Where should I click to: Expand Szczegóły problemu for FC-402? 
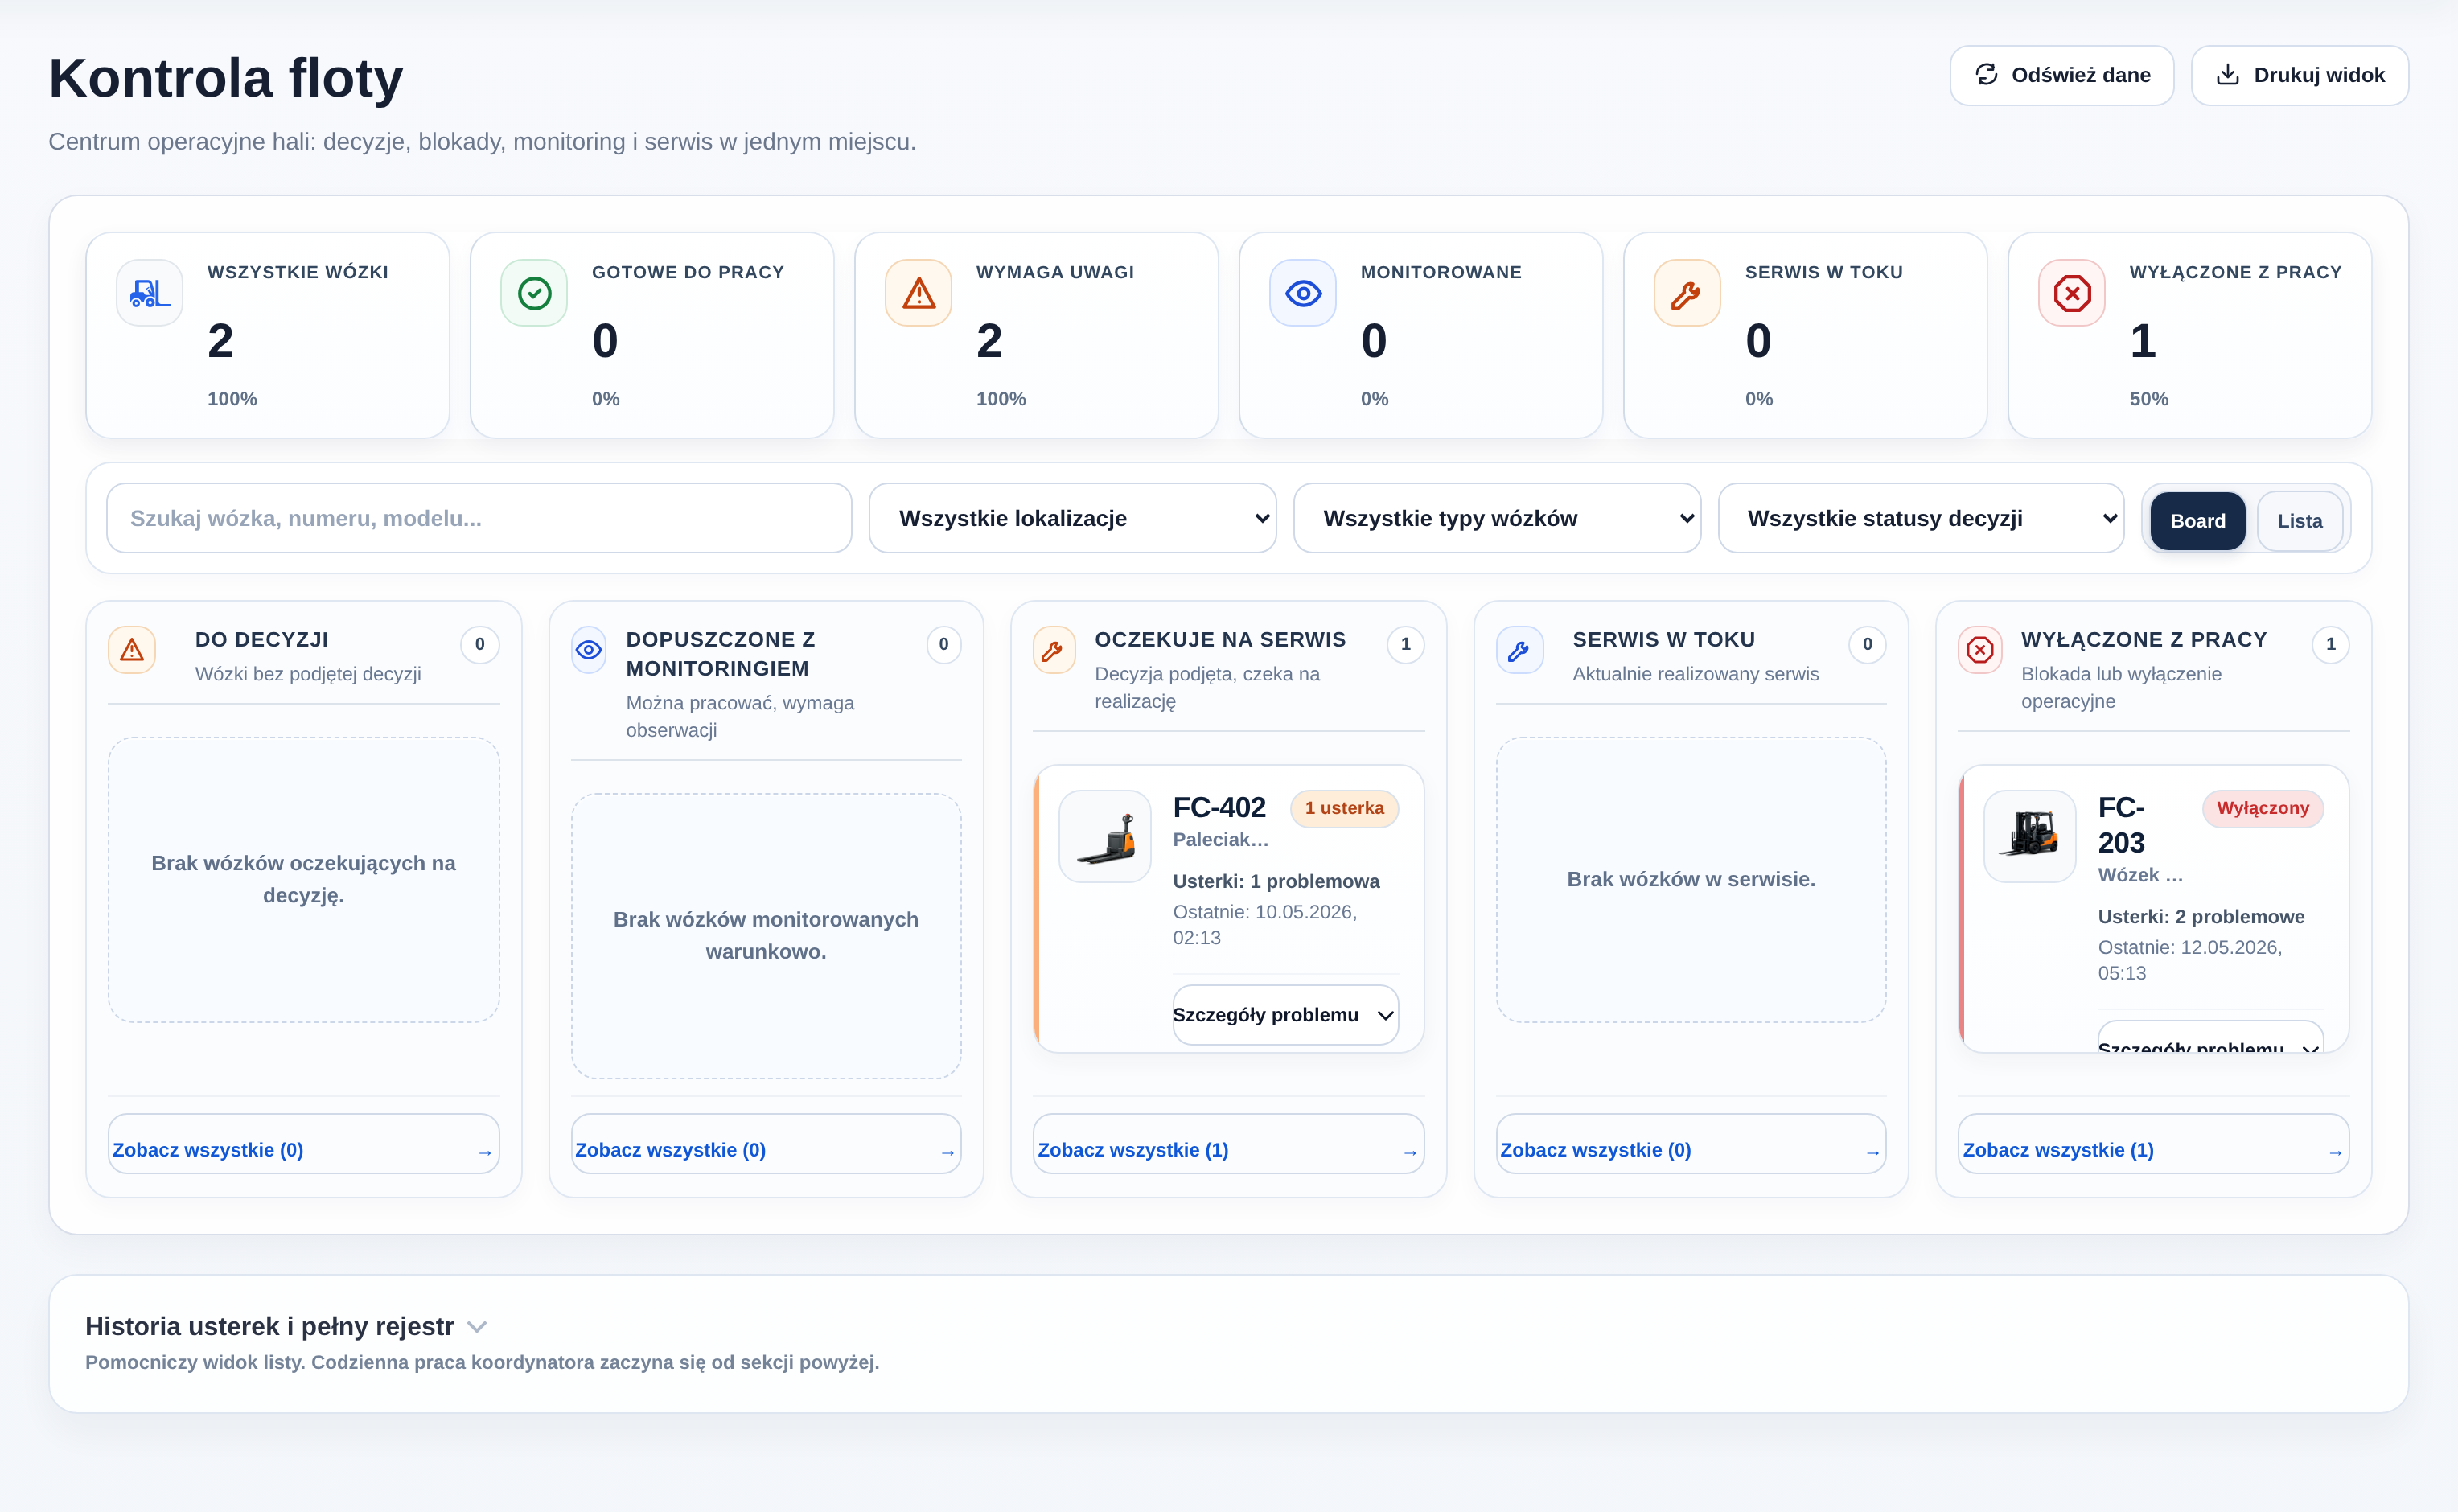(x=1285, y=1015)
